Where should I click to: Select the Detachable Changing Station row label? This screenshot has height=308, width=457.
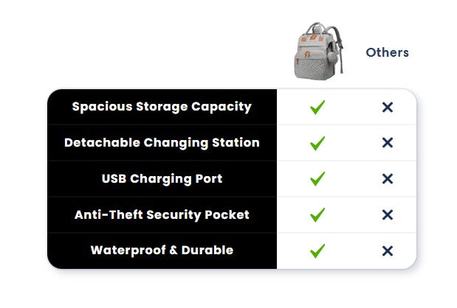tap(162, 143)
